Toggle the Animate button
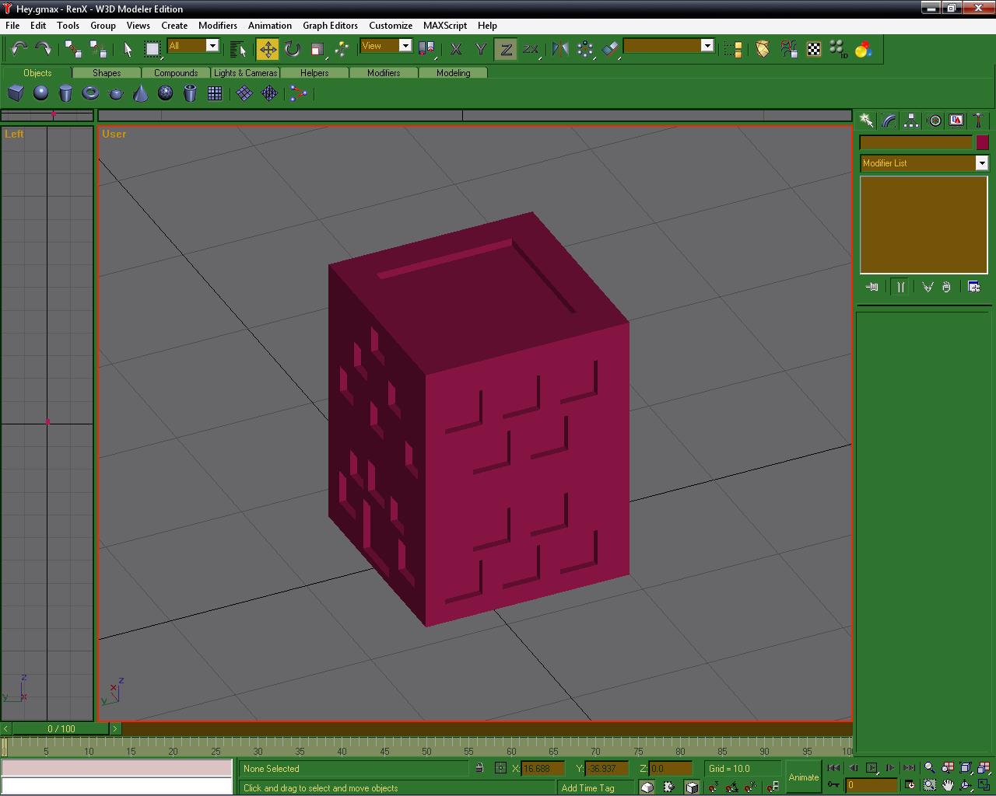 803,777
